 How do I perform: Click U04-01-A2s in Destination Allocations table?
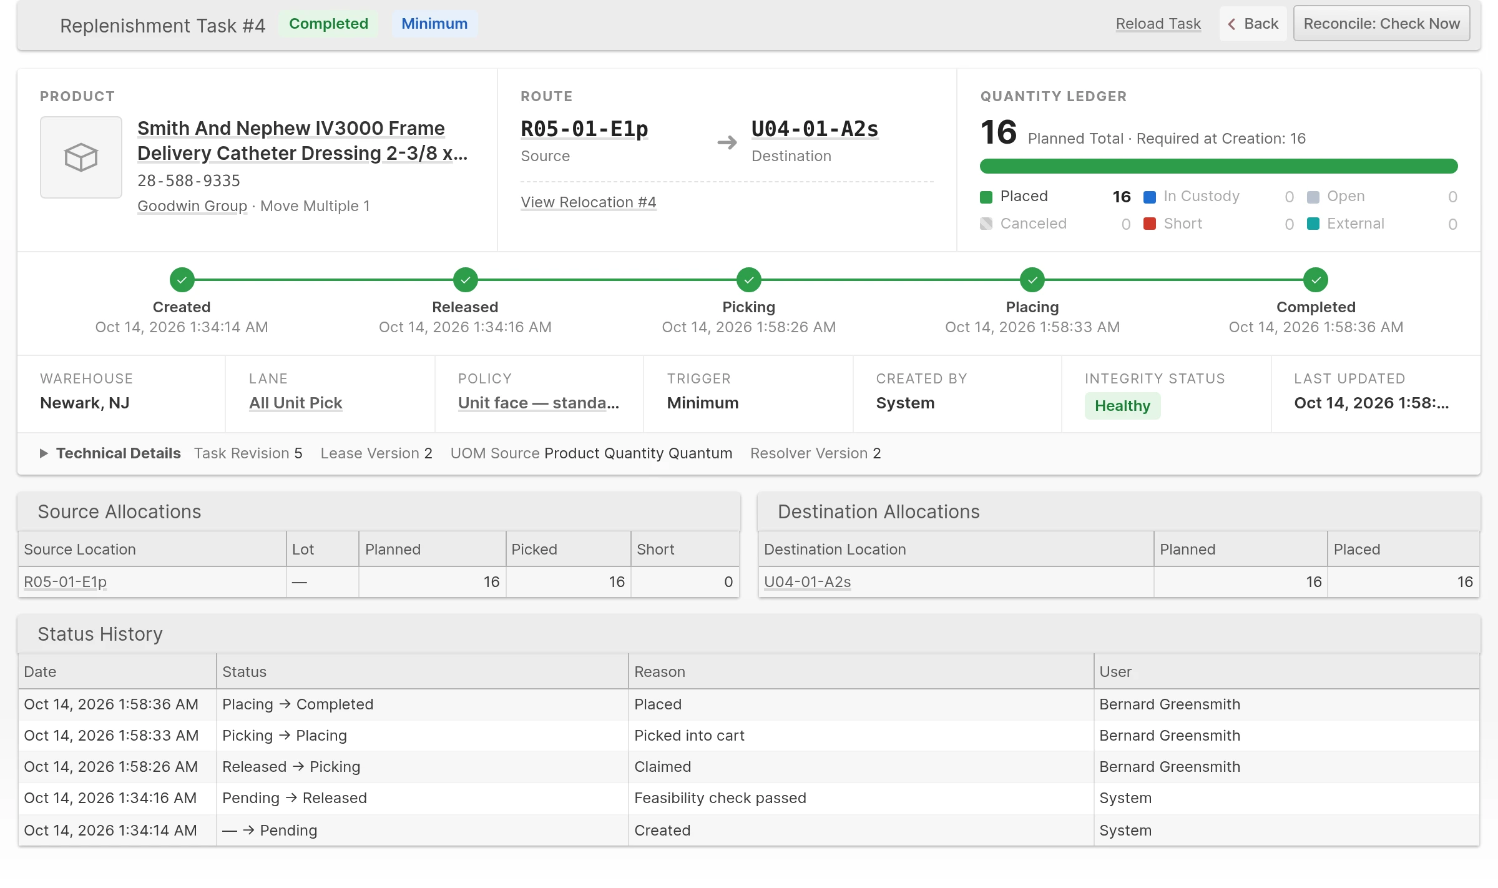pos(807,582)
